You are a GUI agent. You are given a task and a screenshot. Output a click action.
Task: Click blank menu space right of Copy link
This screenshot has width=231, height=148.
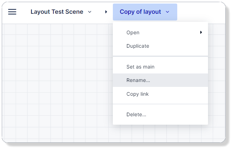click(177, 94)
